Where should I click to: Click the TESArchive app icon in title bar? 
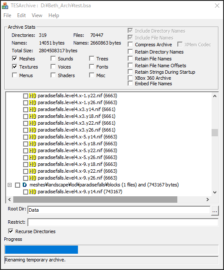[5, 6]
